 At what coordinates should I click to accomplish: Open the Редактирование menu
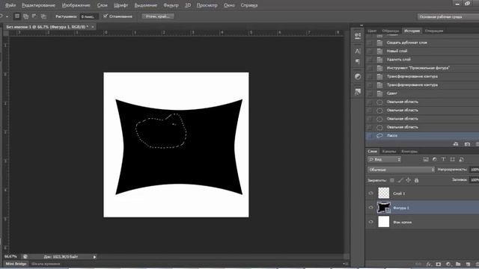tap(38, 5)
